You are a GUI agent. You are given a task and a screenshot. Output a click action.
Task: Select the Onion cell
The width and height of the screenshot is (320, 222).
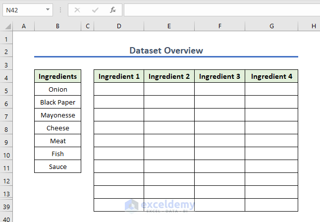point(57,90)
